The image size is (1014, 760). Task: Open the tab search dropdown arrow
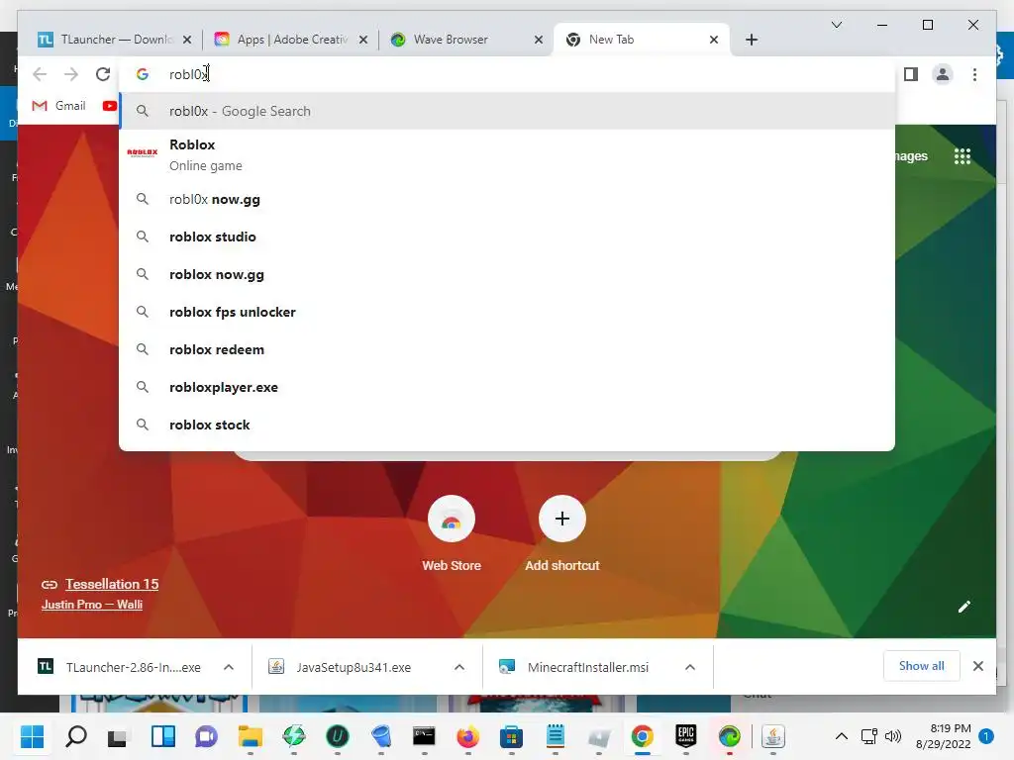tap(836, 25)
